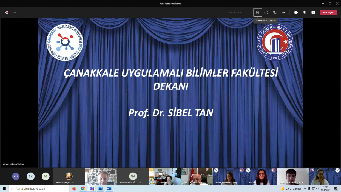Open the share content tray
Image resolution: width=341 pixels, height=192 pixels.
tap(313, 12)
